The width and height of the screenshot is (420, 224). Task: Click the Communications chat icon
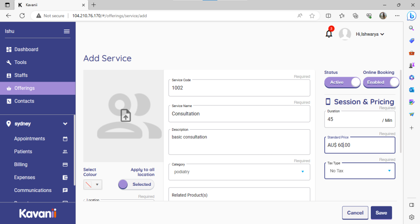pyautogui.click(x=65, y=190)
